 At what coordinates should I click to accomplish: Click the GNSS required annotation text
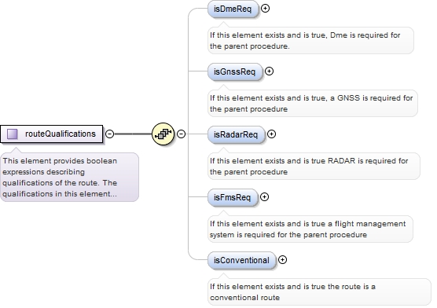(312, 104)
